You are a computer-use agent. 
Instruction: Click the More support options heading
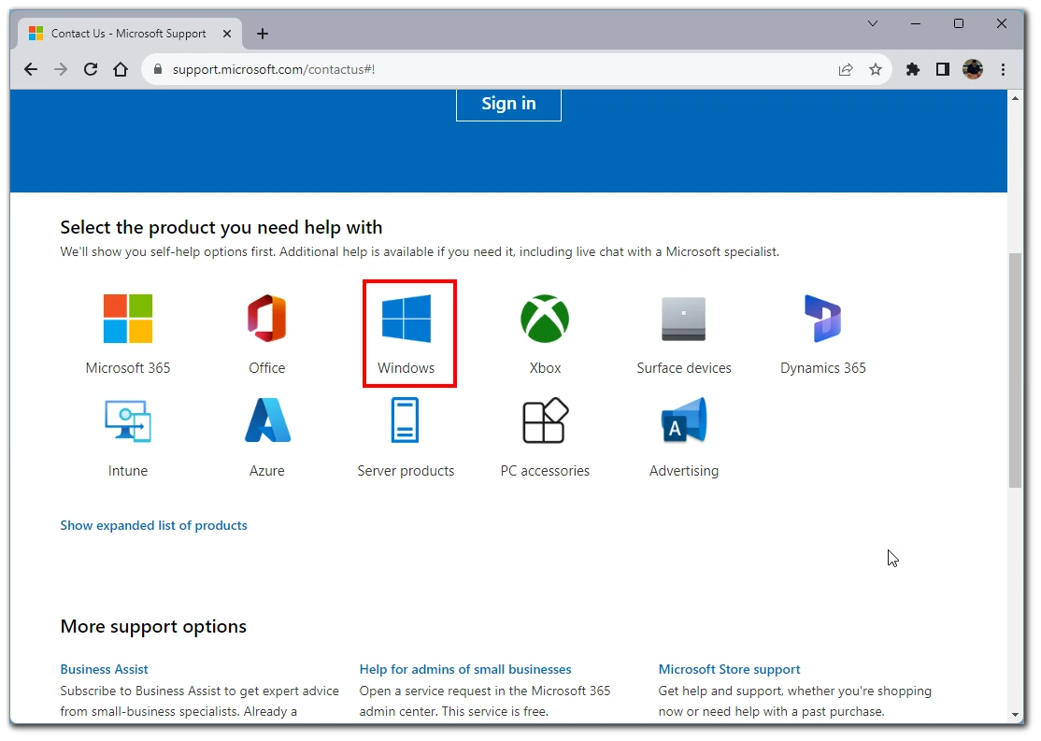point(153,626)
